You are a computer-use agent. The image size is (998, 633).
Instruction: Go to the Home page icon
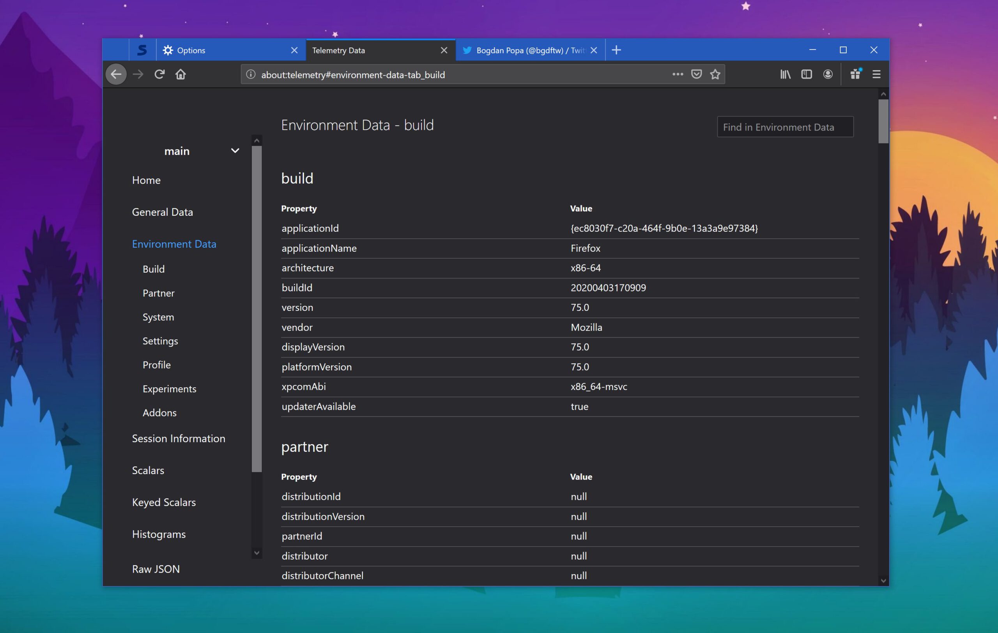click(181, 74)
